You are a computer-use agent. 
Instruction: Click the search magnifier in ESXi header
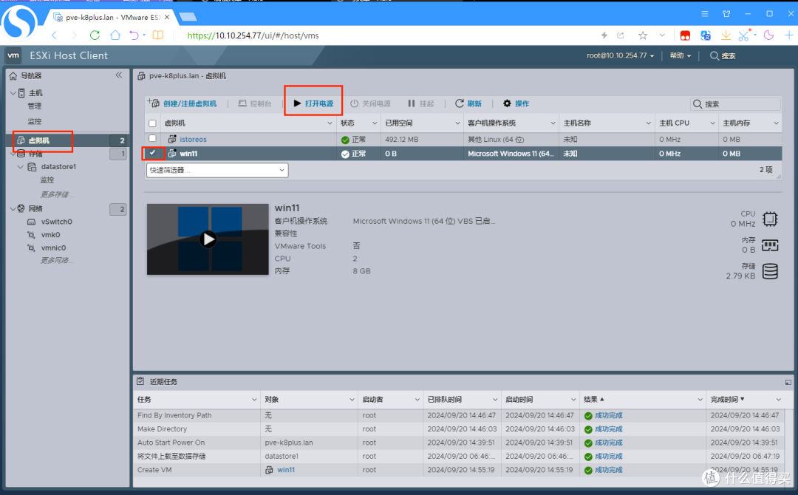pyautogui.click(x=715, y=55)
